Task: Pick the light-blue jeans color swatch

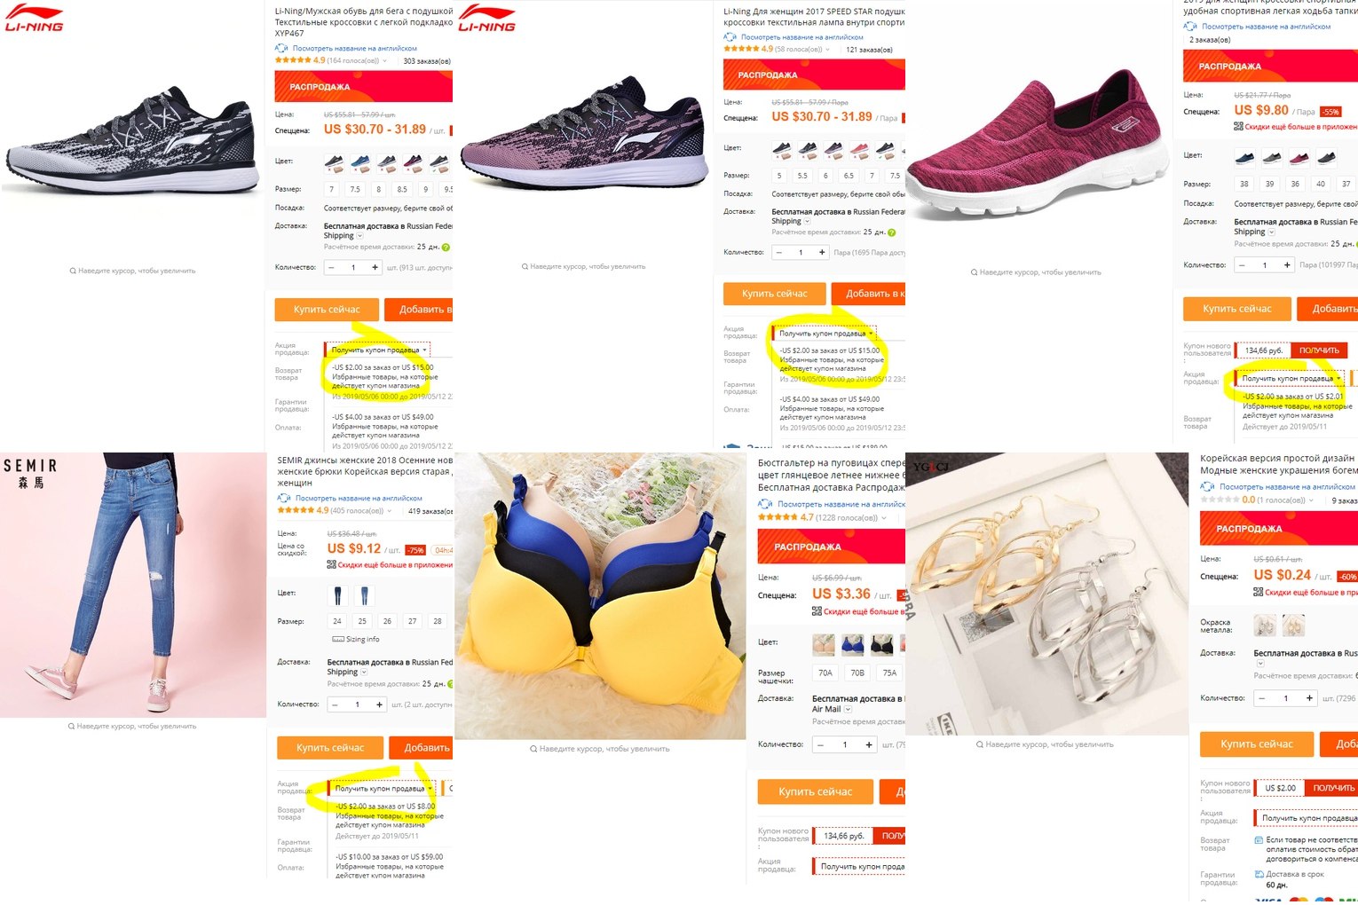Action: [364, 594]
